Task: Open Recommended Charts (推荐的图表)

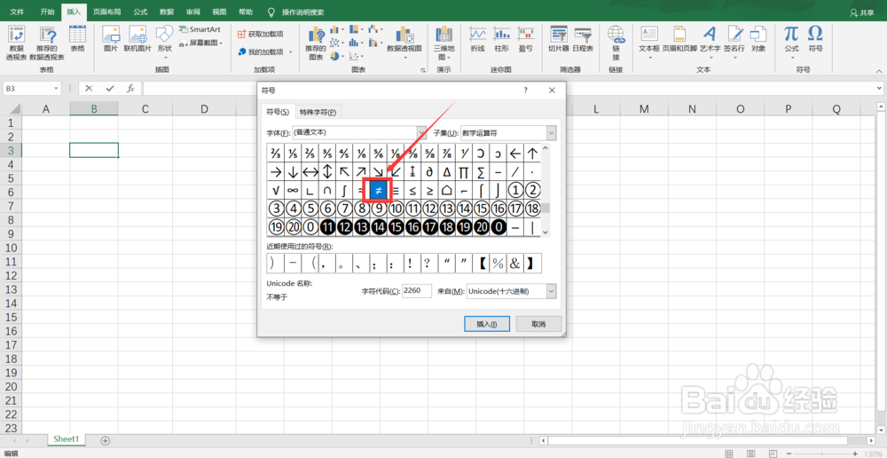Action: pyautogui.click(x=316, y=43)
